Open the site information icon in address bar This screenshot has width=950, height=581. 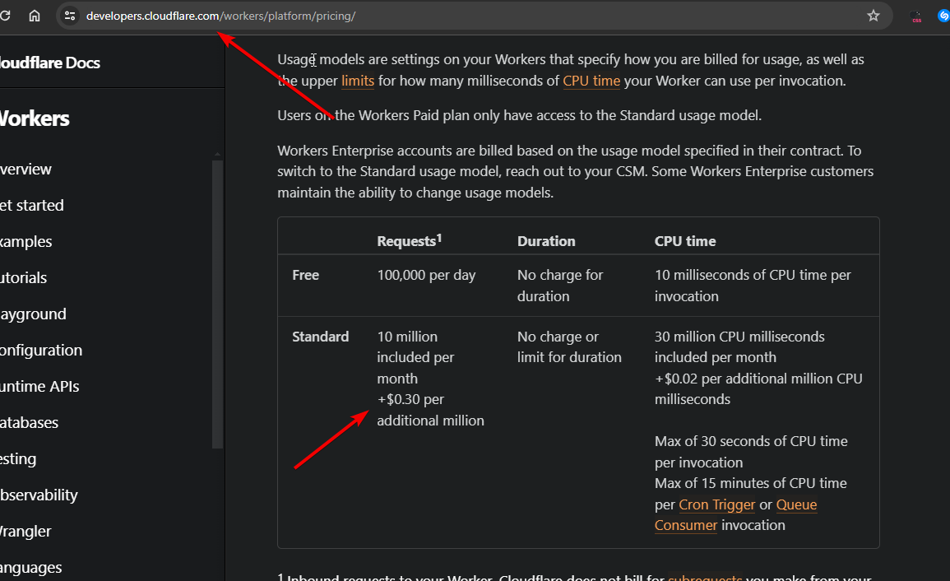[70, 16]
